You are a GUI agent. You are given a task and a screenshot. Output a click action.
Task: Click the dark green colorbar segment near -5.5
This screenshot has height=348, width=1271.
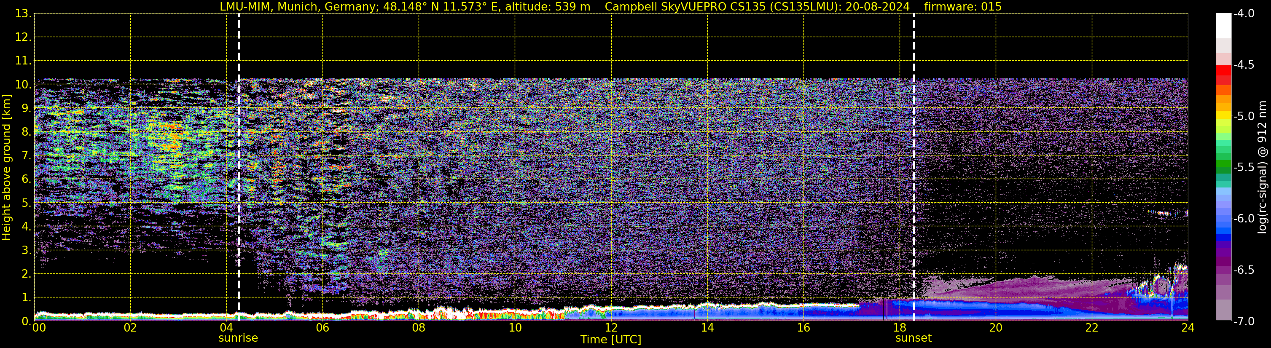pyautogui.click(x=1223, y=170)
